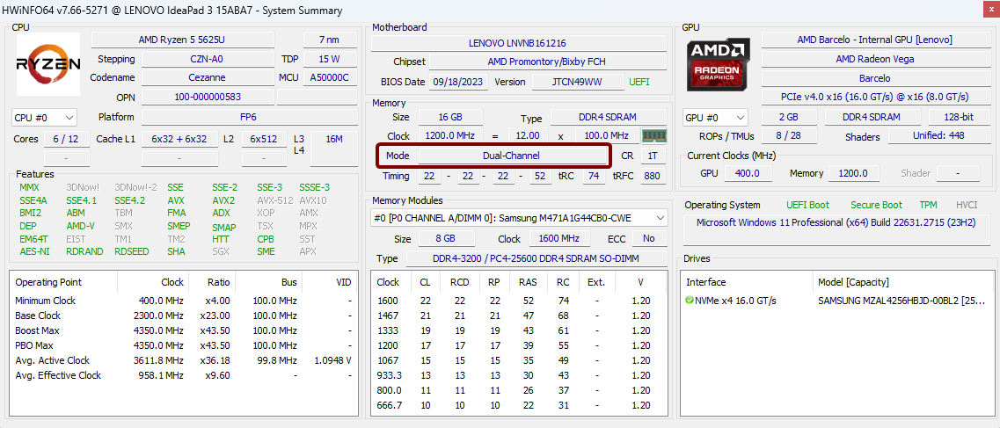Click the SAMSUNG MZAL4256HBJD drive entry
The height and width of the screenshot is (428, 1000).
[x=902, y=301]
